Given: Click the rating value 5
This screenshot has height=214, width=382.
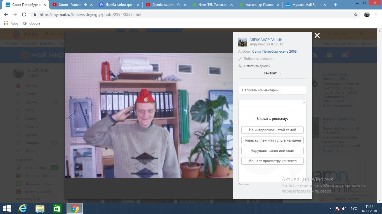Looking at the screenshot, I should coord(280,73).
